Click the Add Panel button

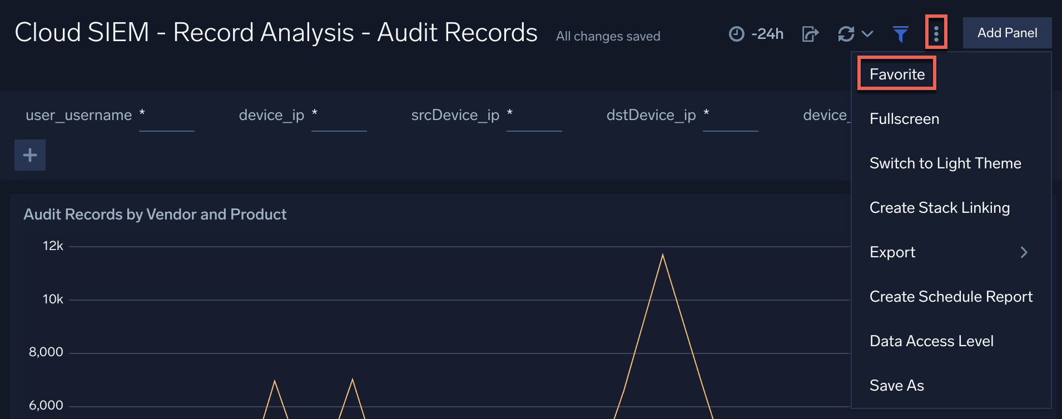[1007, 33]
